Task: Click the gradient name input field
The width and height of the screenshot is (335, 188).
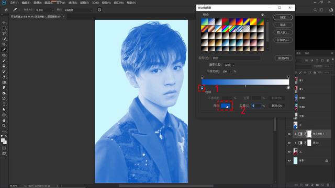Action: [236, 58]
